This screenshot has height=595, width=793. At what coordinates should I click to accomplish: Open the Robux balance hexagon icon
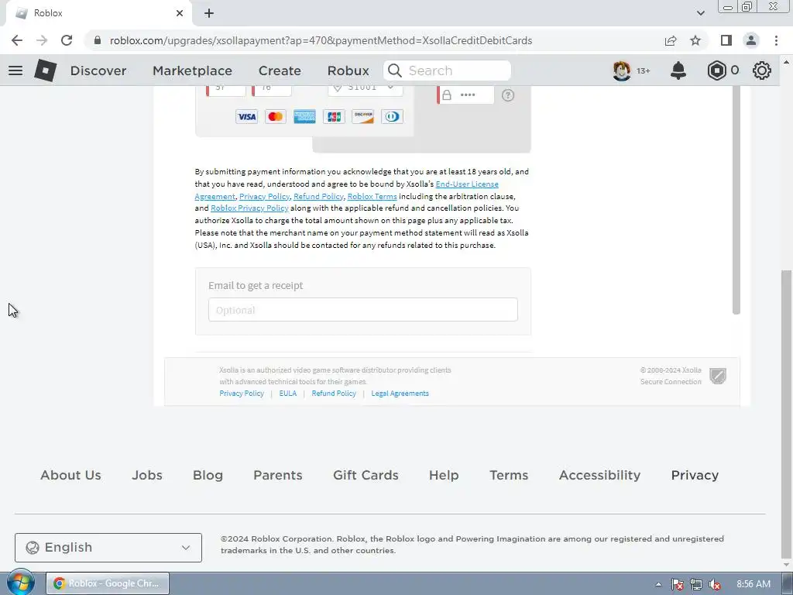click(x=716, y=71)
